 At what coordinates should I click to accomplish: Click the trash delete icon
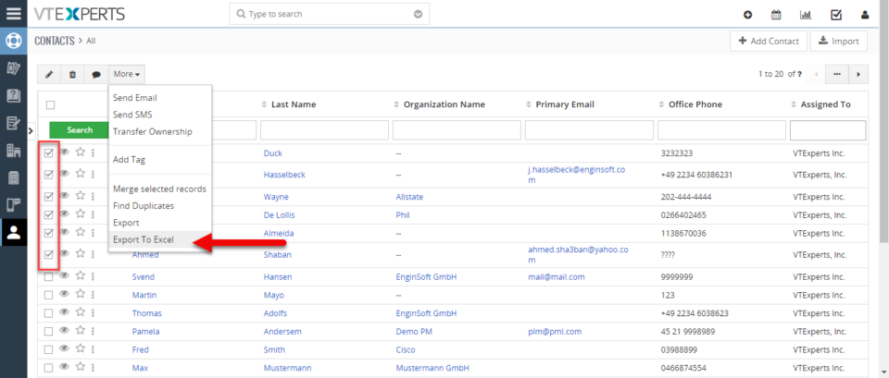[72, 74]
